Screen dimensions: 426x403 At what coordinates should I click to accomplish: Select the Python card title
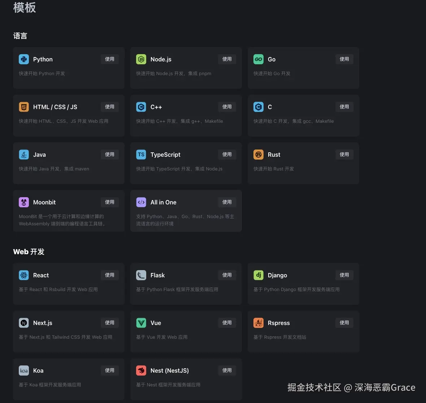click(x=43, y=59)
